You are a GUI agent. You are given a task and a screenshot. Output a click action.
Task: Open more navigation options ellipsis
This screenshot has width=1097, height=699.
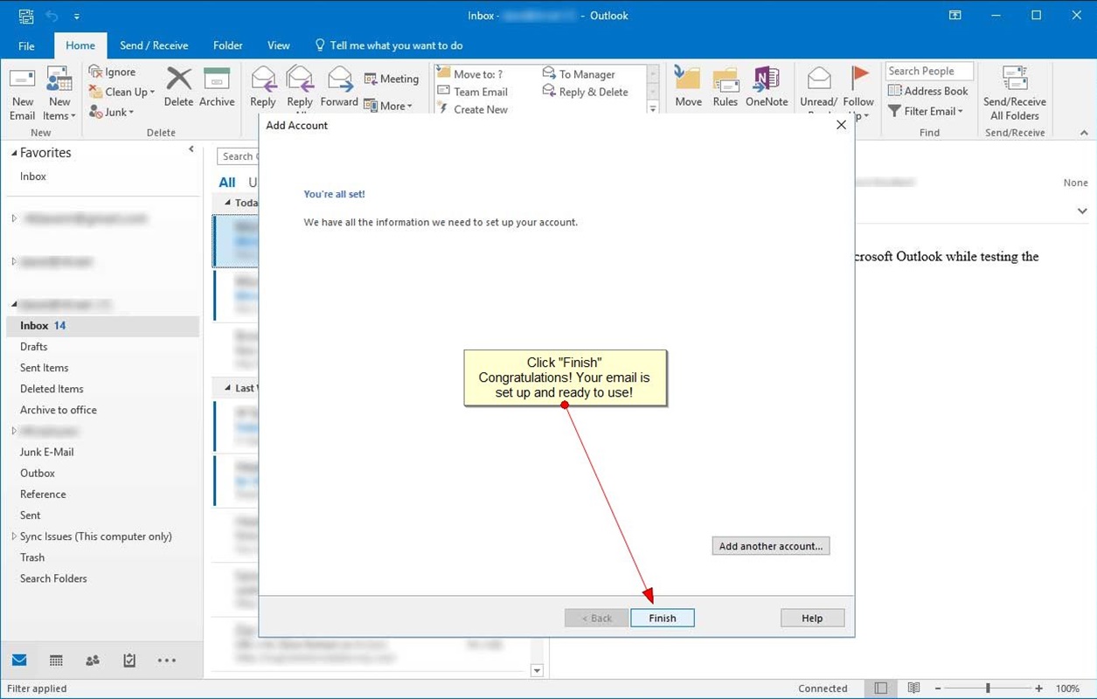[x=167, y=661]
